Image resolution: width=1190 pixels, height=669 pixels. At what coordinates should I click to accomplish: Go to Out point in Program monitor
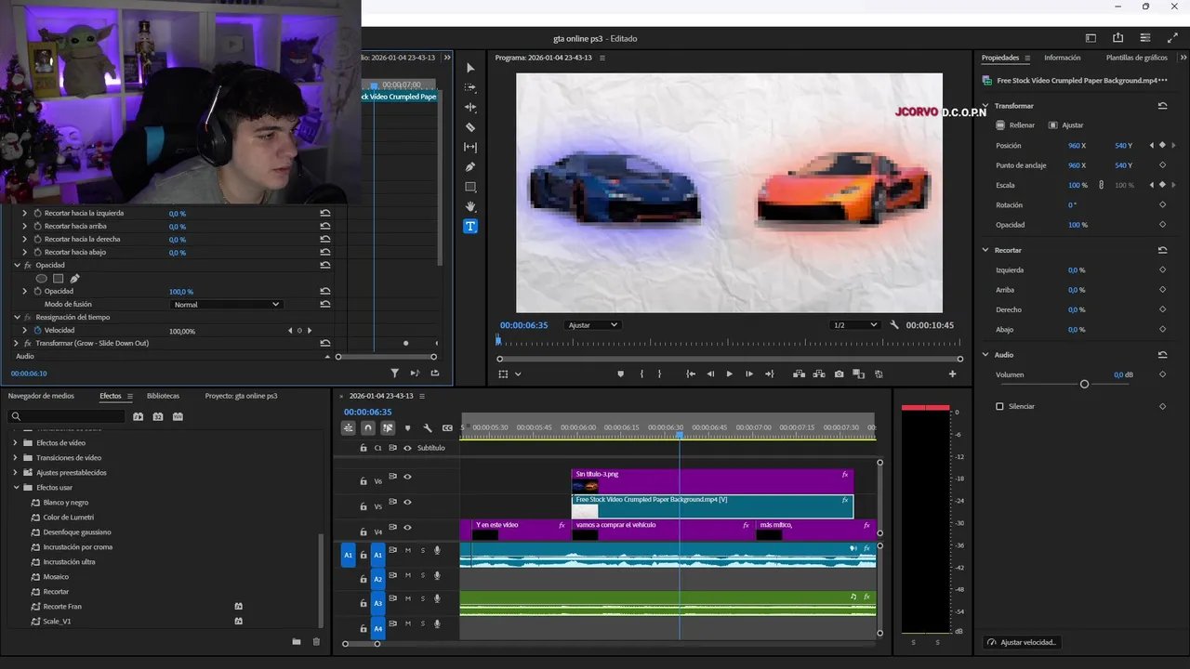[769, 374]
